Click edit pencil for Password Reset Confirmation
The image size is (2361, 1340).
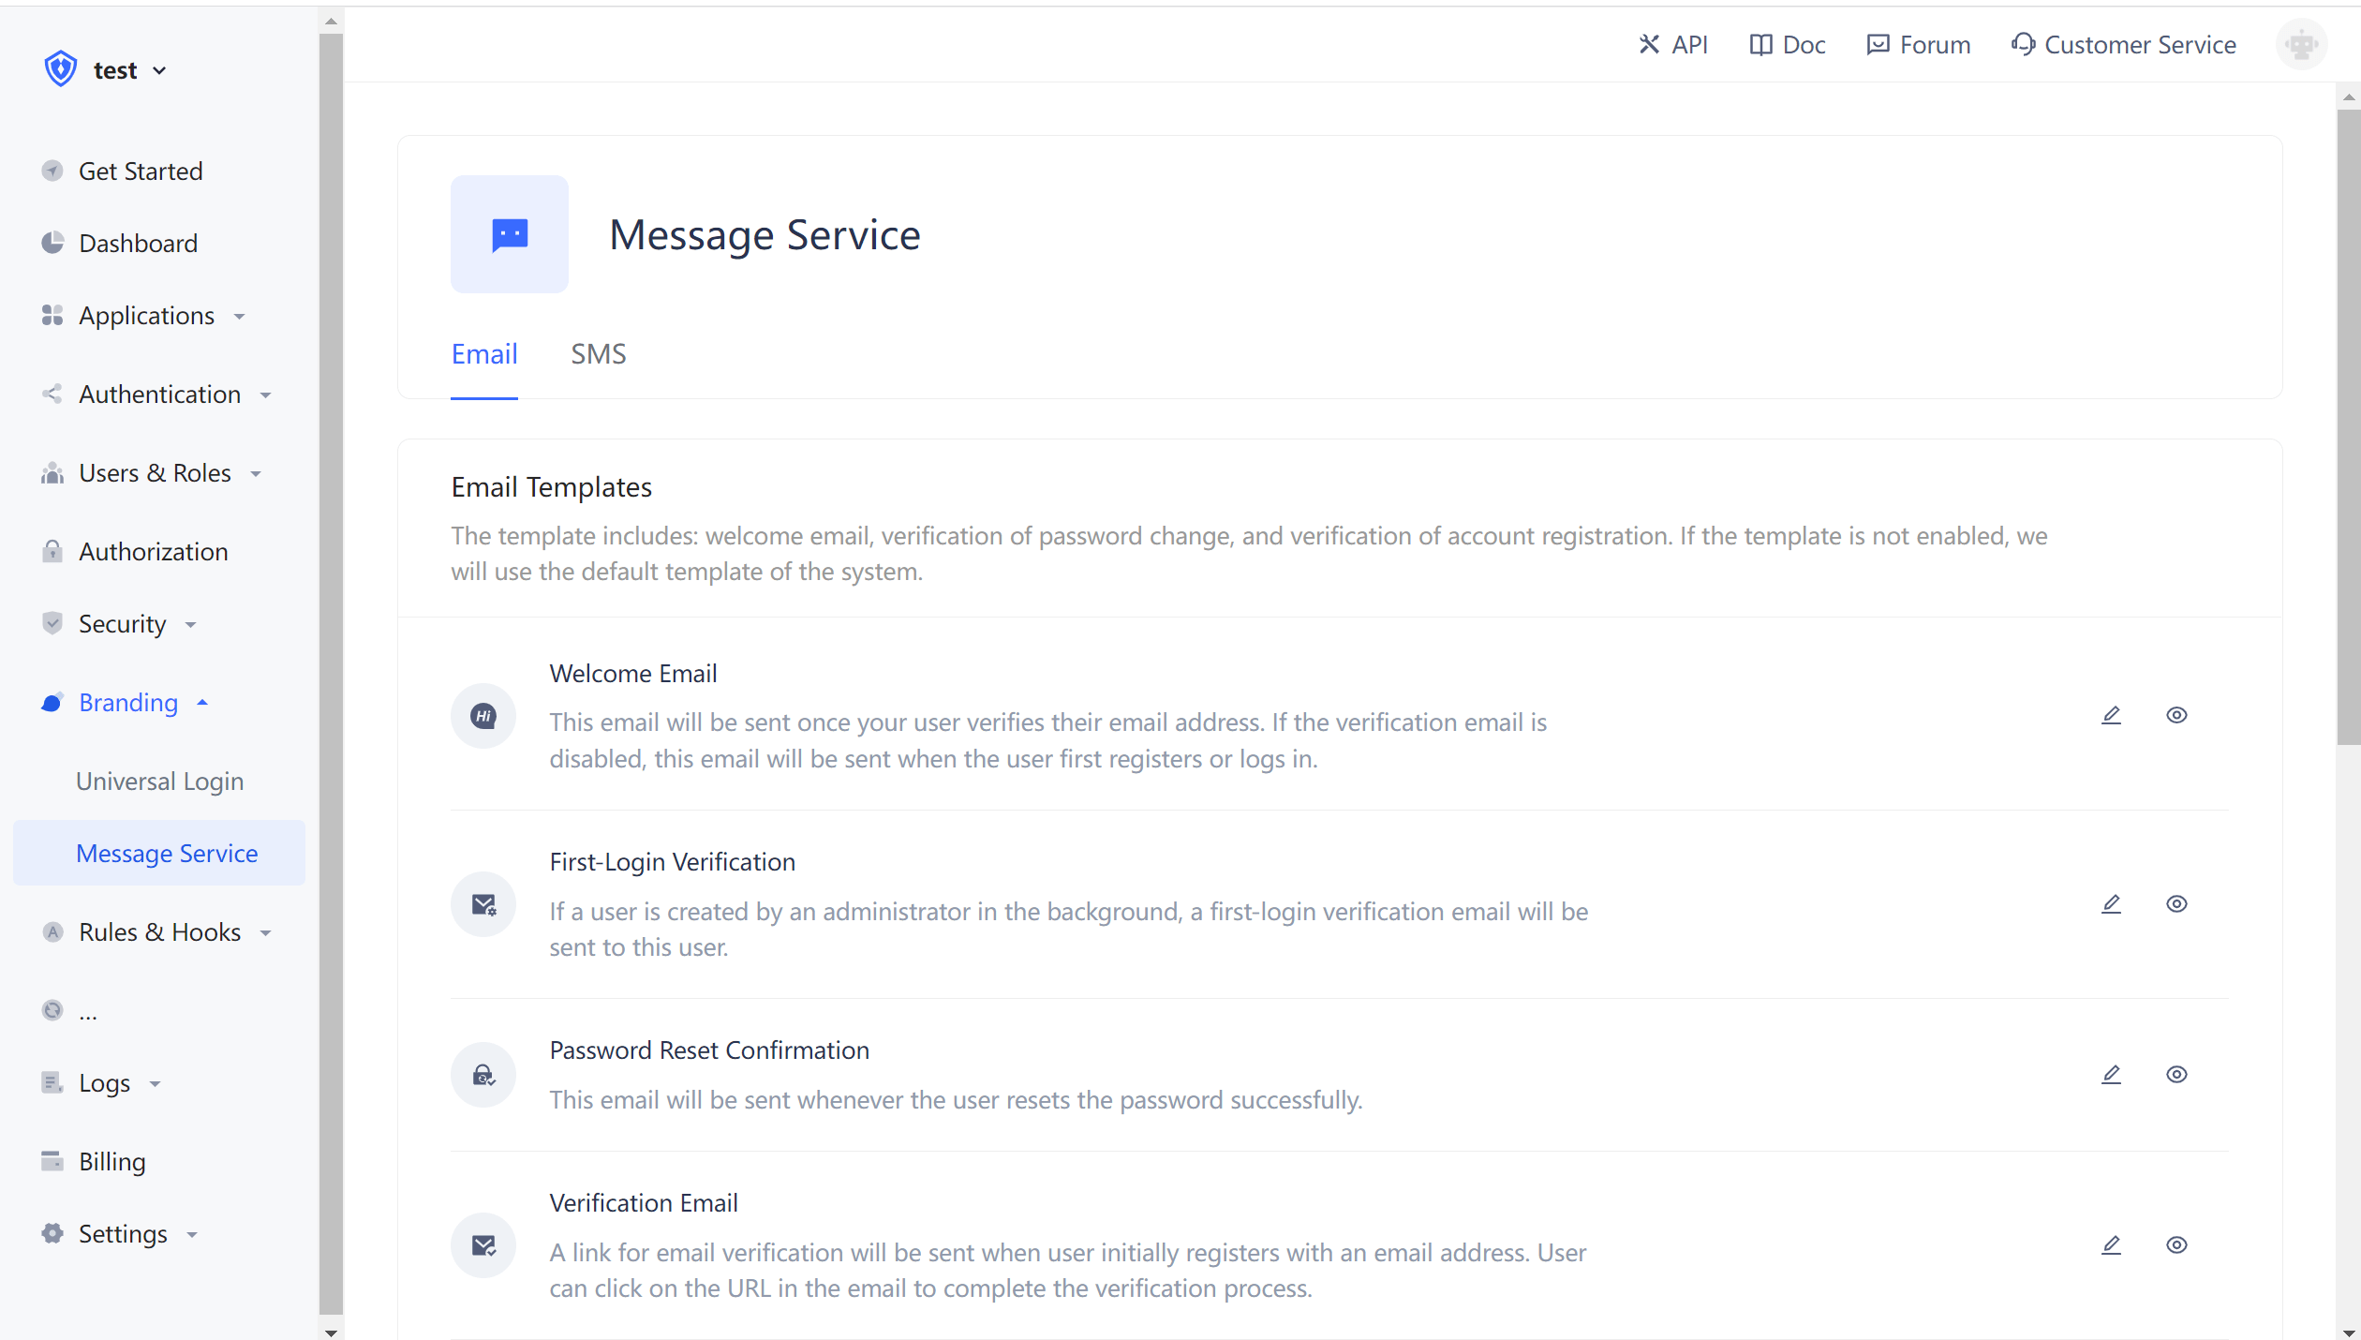click(2111, 1075)
